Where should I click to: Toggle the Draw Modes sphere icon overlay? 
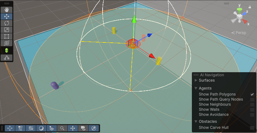41,128
